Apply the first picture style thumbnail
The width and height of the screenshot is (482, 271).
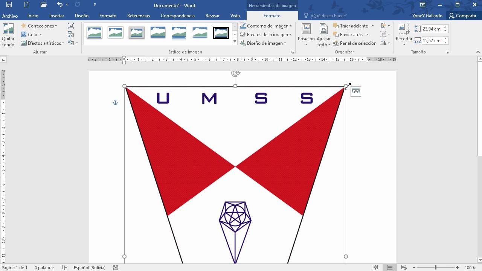click(x=94, y=33)
